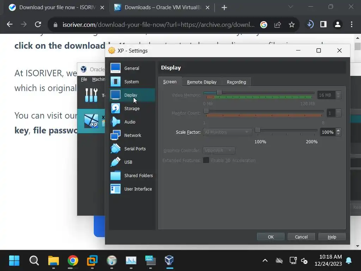The width and height of the screenshot is (361, 271).
Task: Open Machine menu in VirtualBox Manager
Action: pyautogui.click(x=99, y=79)
